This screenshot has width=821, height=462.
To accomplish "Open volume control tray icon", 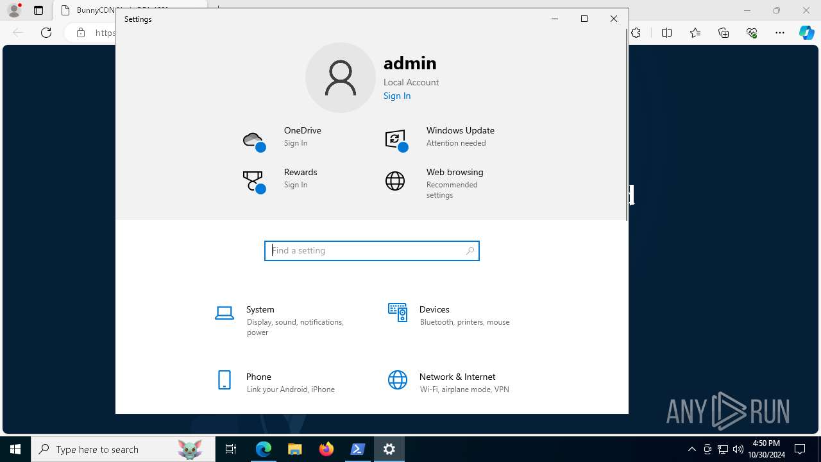I will click(738, 449).
